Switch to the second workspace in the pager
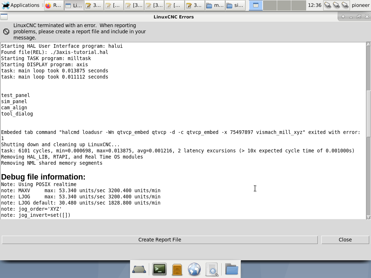Image resolution: width=371 pixels, height=278 pixels. click(x=270, y=5)
